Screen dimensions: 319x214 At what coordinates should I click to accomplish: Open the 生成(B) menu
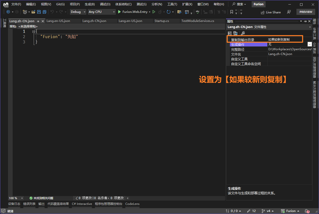(90, 4)
